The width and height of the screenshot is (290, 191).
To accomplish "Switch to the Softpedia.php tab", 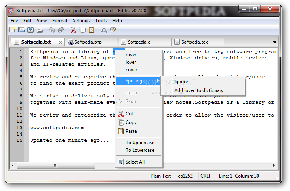I will (x=91, y=42).
